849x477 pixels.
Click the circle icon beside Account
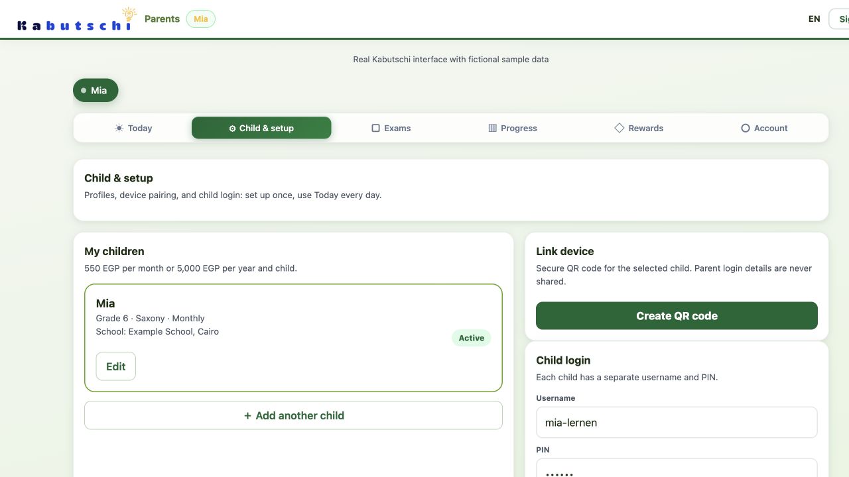pyautogui.click(x=745, y=128)
